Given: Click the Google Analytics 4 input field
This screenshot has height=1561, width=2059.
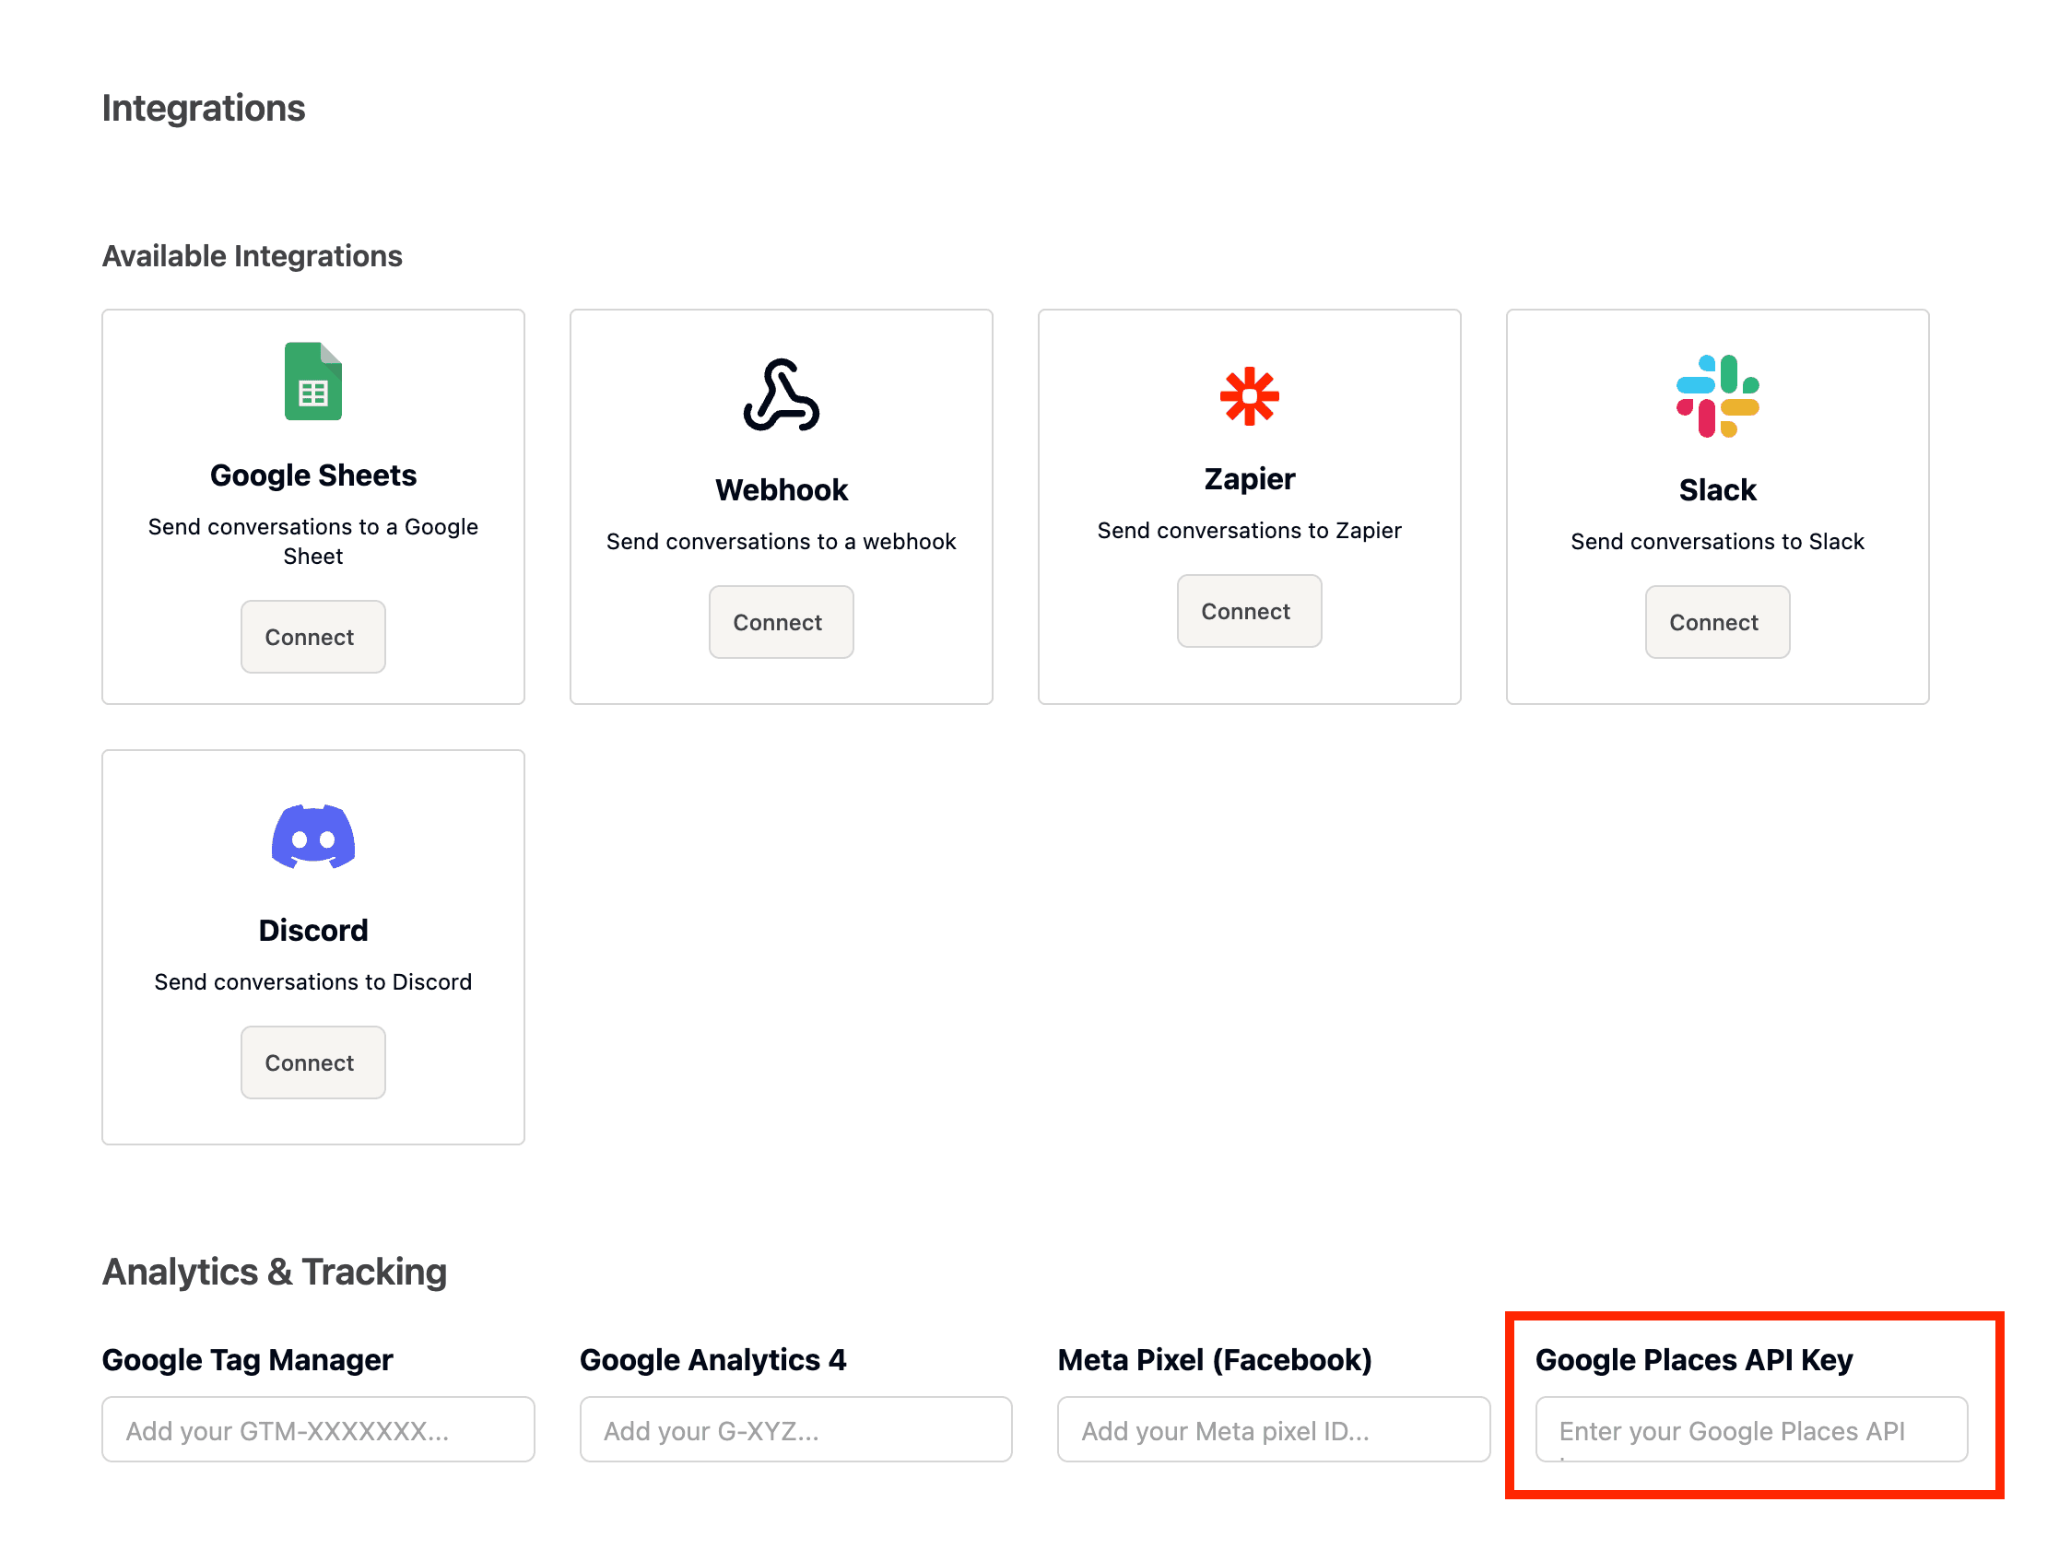Looking at the screenshot, I should 794,1430.
